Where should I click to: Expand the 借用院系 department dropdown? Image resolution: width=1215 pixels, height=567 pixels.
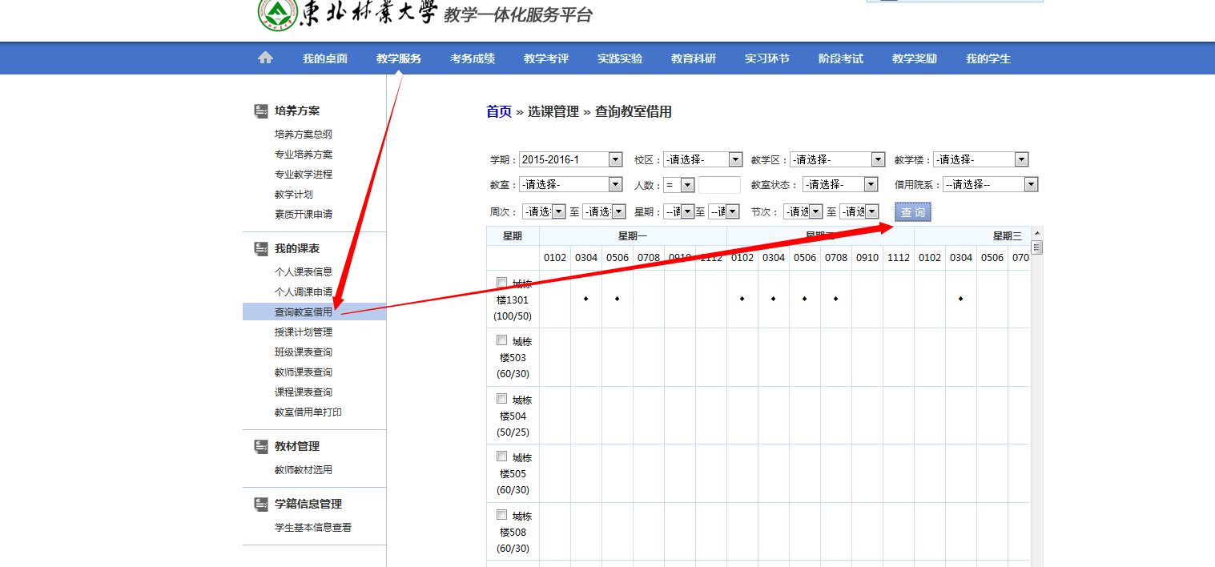click(x=990, y=184)
